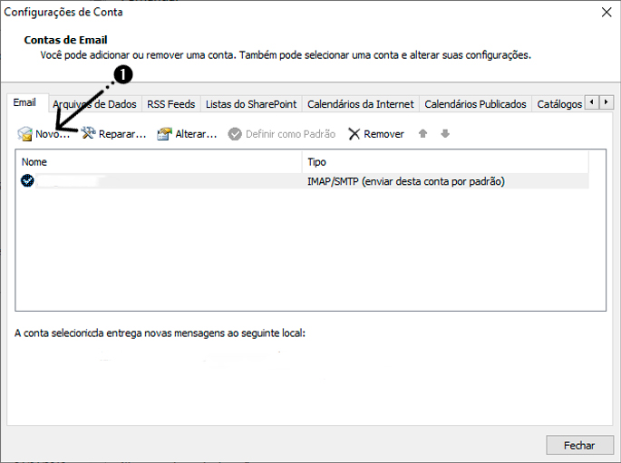The height and width of the screenshot is (463, 621).
Task: Click the Alterar account settings icon
Action: tap(164, 134)
